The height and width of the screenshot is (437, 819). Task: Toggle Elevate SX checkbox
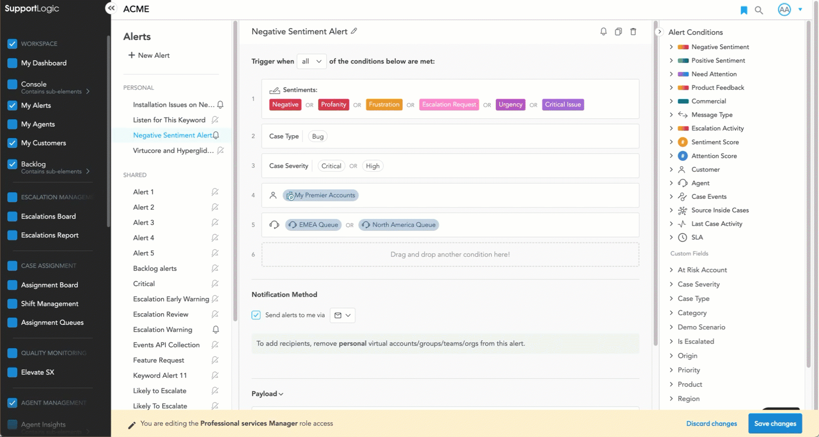coord(12,372)
